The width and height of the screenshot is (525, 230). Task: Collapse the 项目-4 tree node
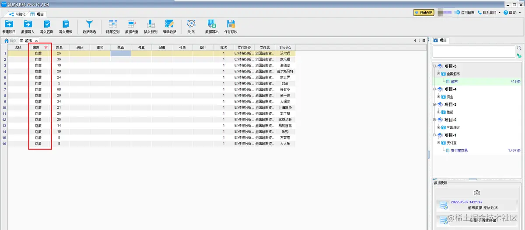tap(434, 89)
